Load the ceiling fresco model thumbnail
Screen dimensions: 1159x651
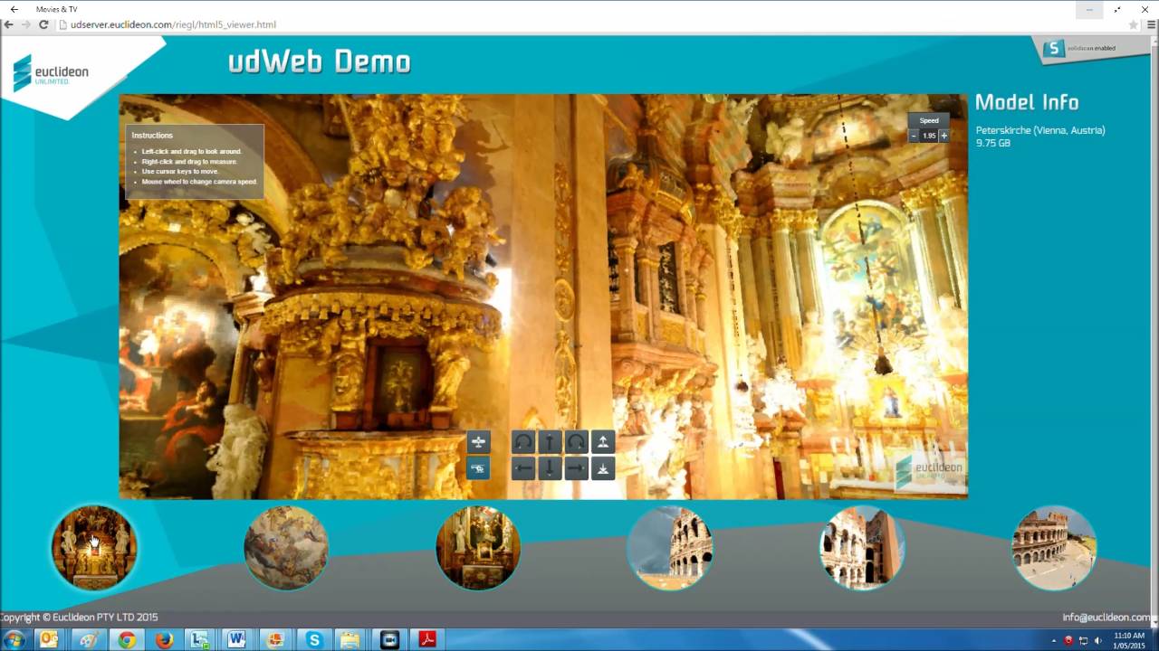(x=286, y=548)
